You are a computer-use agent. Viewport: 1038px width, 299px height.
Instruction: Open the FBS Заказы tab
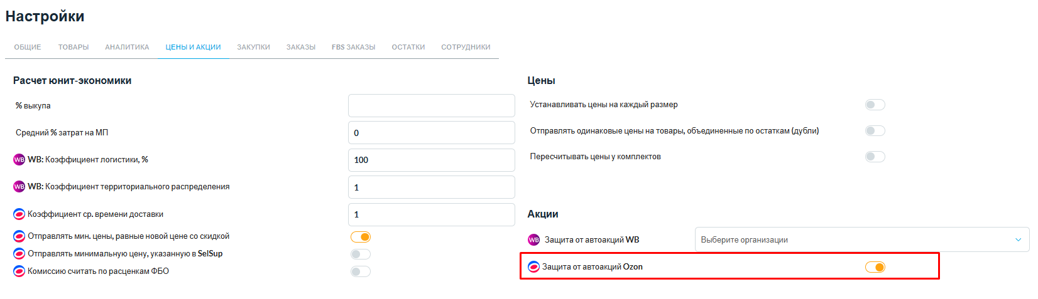[x=353, y=47]
